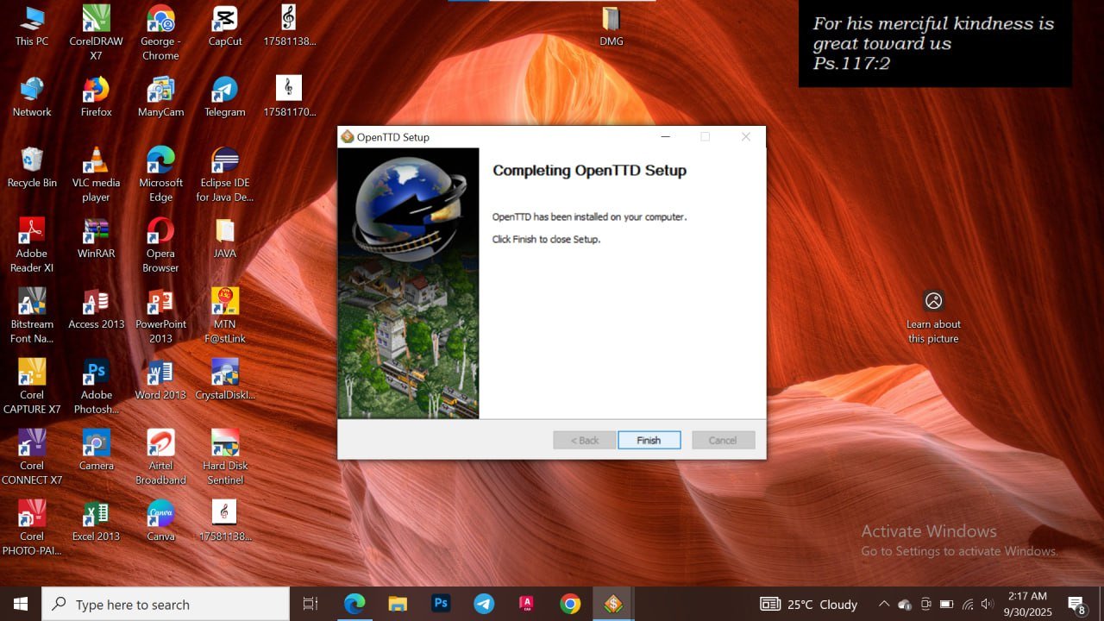Select the Corel CONNECT X7 shortcut
The height and width of the screenshot is (621, 1104).
pos(32,457)
